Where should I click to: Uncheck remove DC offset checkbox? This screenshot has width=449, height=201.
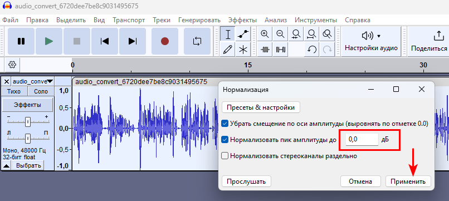pyautogui.click(x=225, y=124)
